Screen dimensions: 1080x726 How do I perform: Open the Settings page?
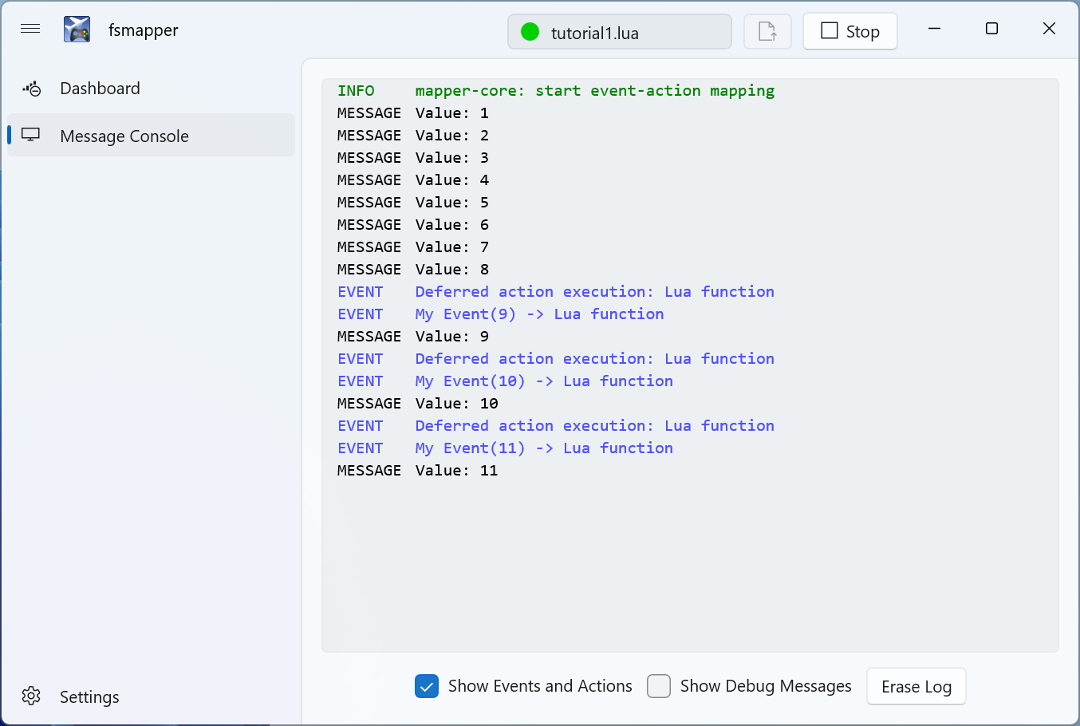(x=152, y=696)
